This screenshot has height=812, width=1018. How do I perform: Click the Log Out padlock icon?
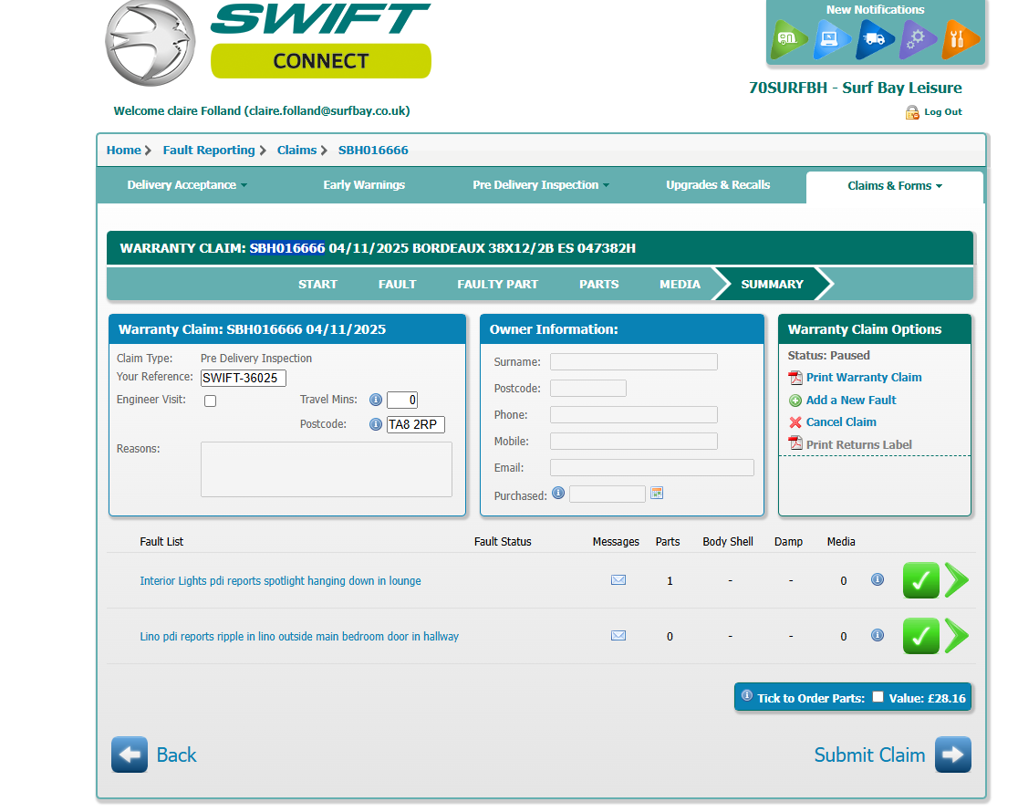coord(912,112)
